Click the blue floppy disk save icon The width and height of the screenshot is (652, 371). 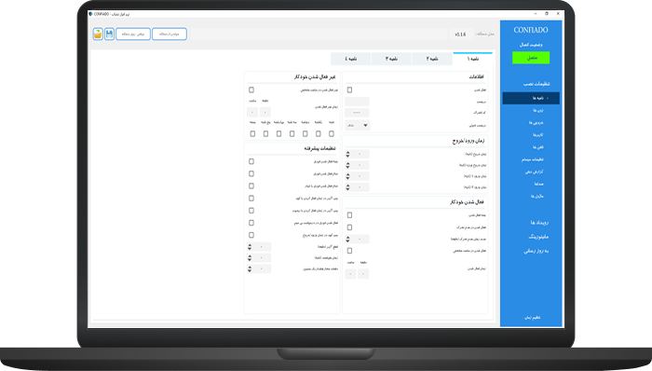pos(109,34)
